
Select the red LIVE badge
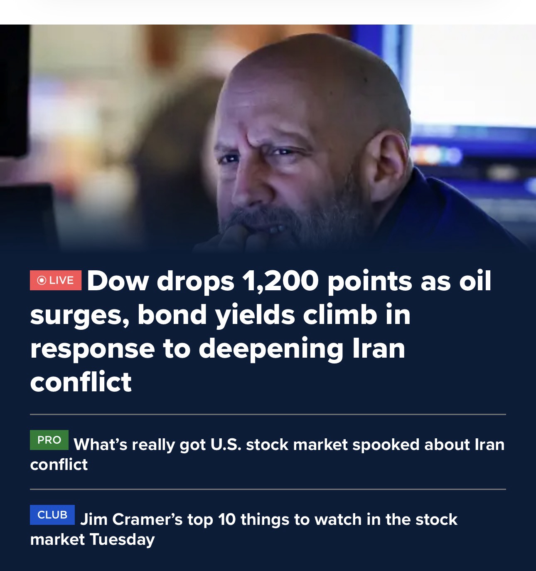tap(56, 280)
